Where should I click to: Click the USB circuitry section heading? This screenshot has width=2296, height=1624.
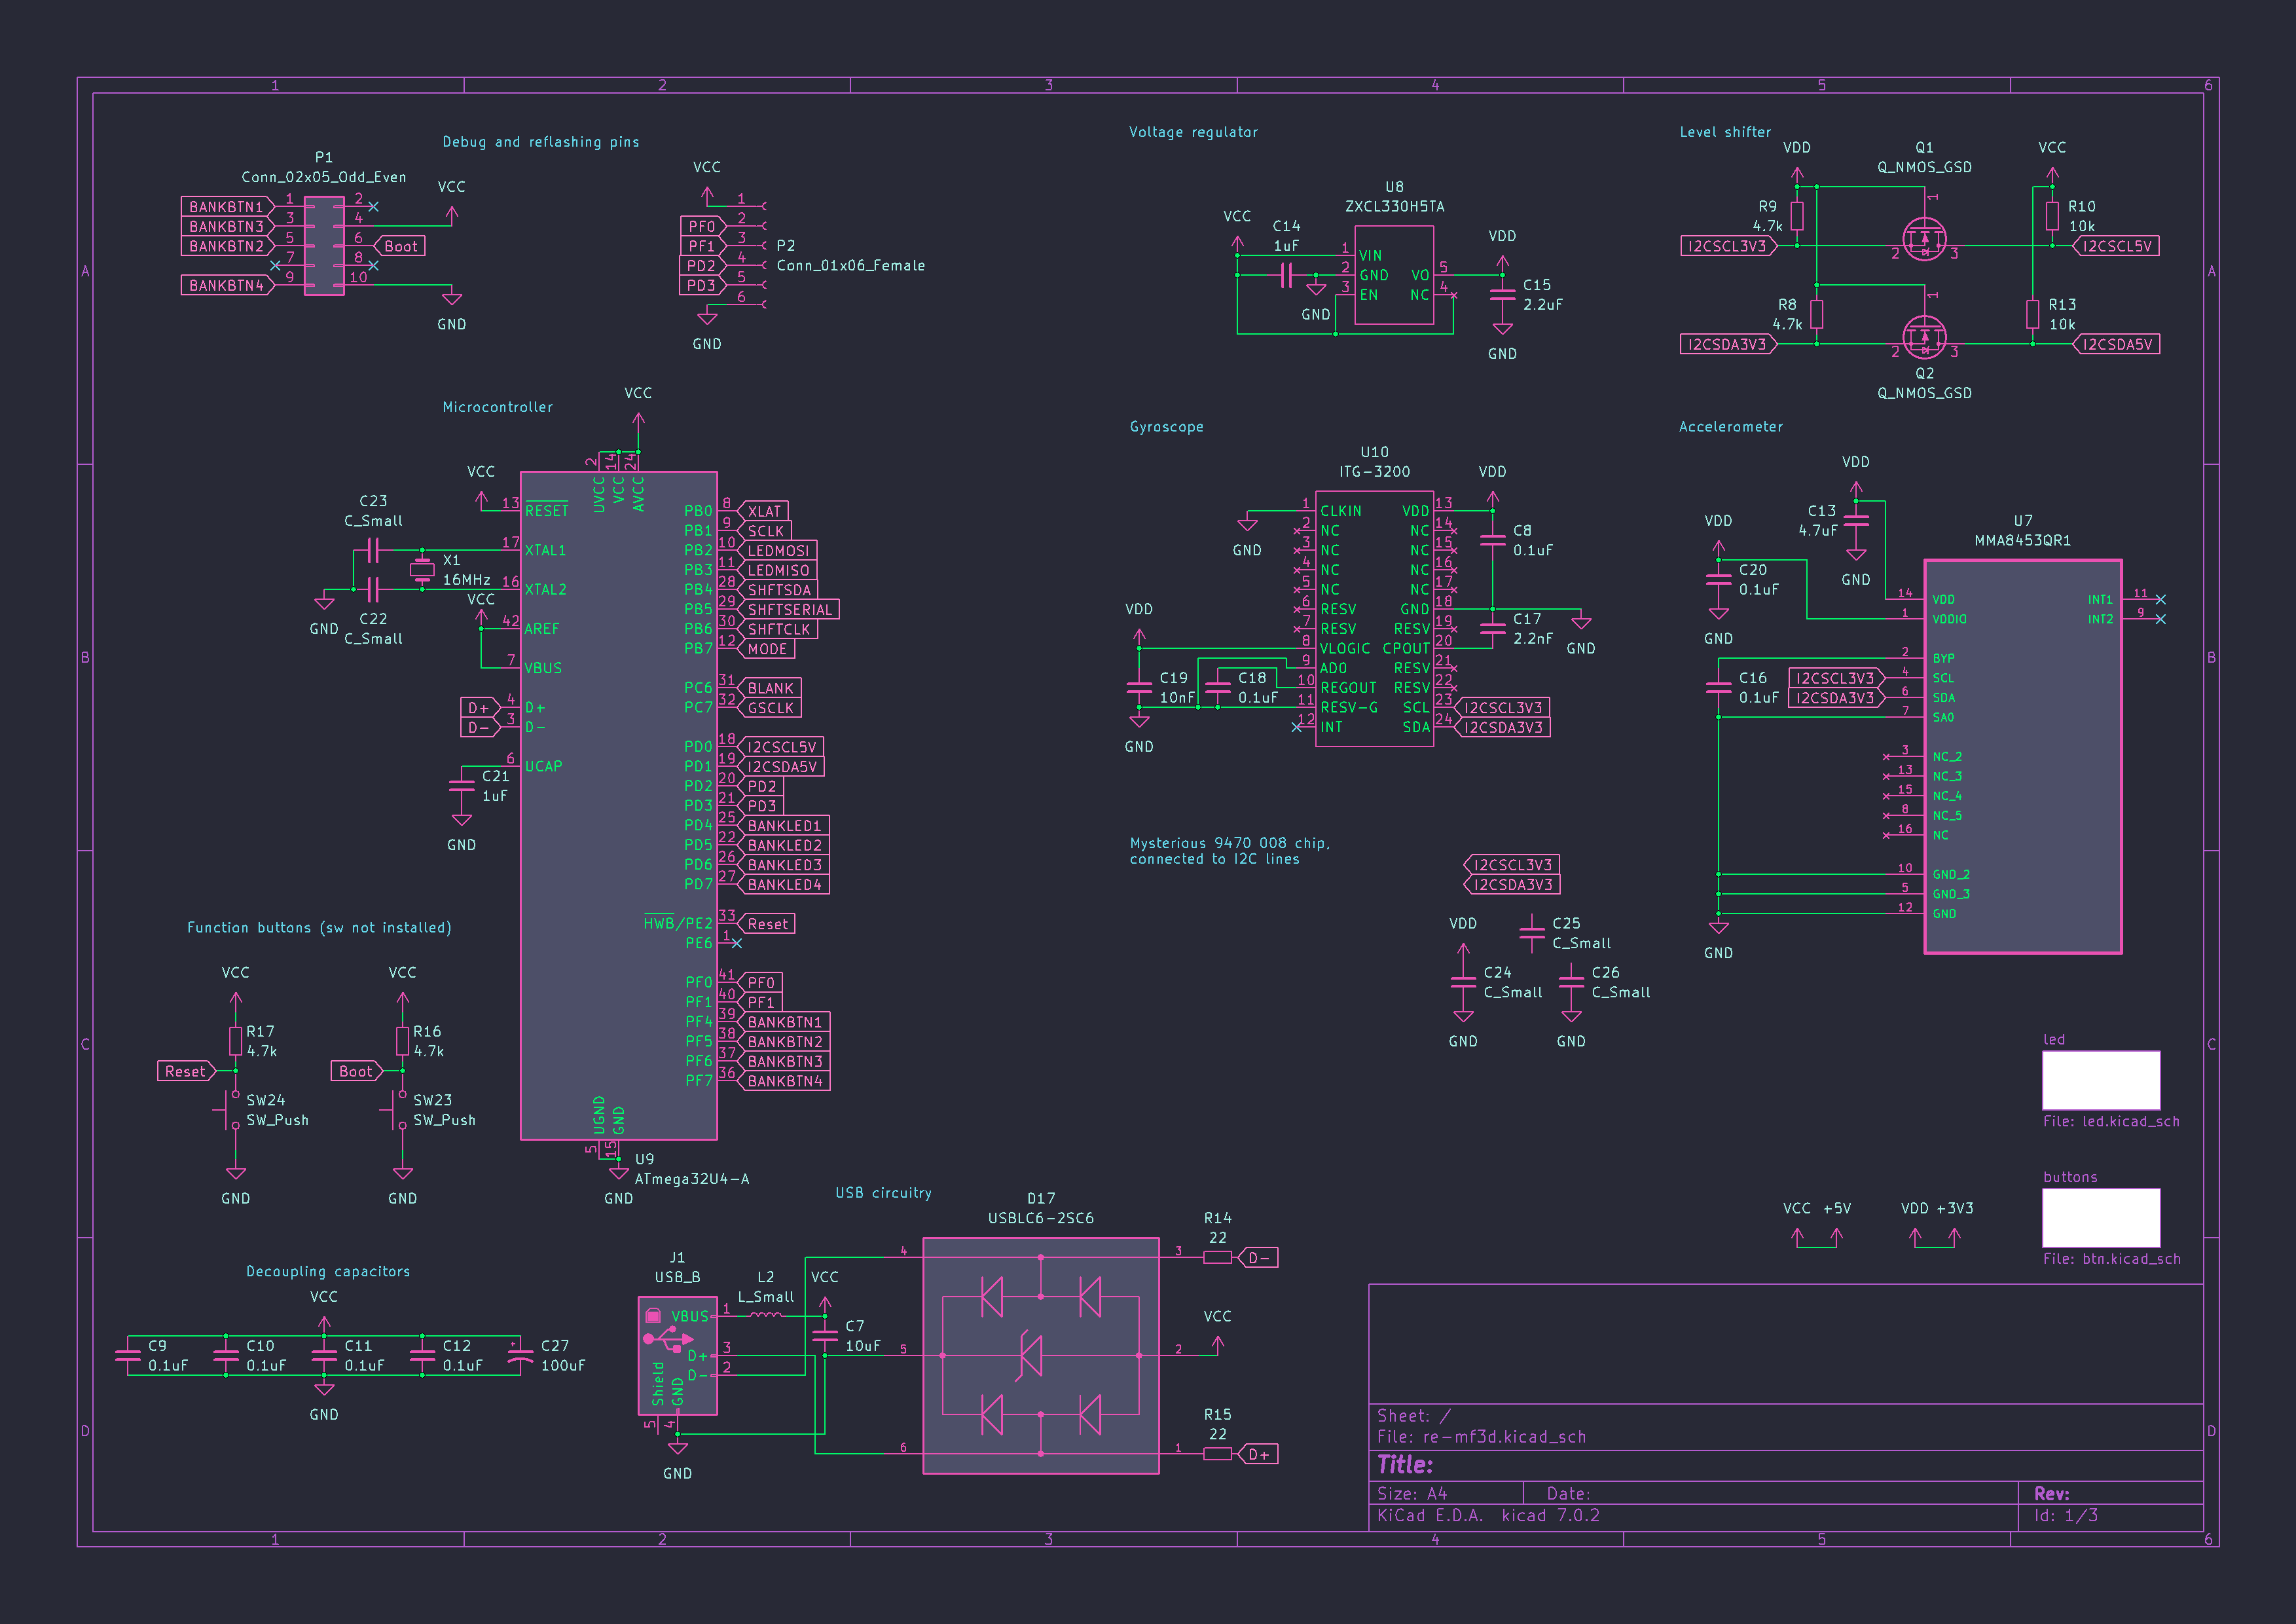[x=883, y=1193]
